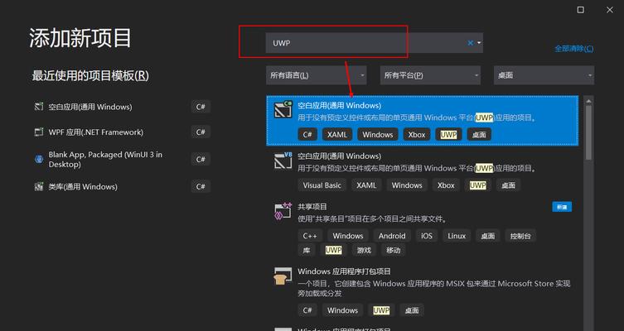This screenshot has height=331, width=624.
Task: Open the search box history dropdown arrow
Action: 479,43
